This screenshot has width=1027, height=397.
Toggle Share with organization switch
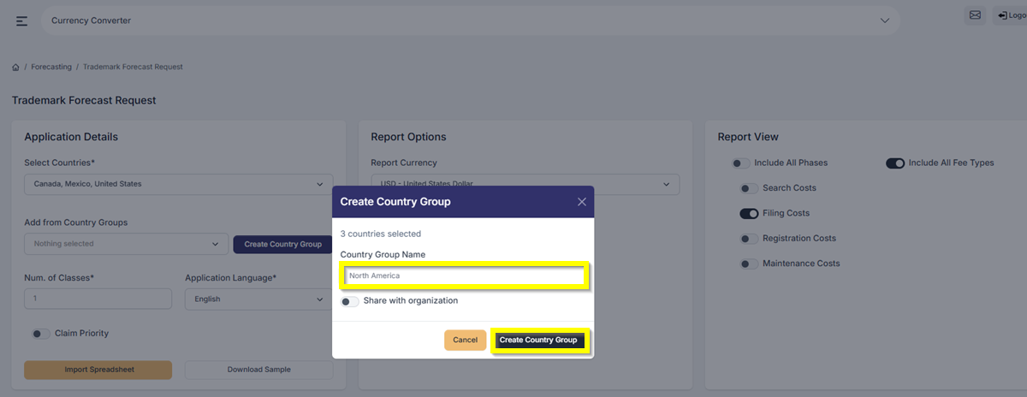[x=349, y=301]
